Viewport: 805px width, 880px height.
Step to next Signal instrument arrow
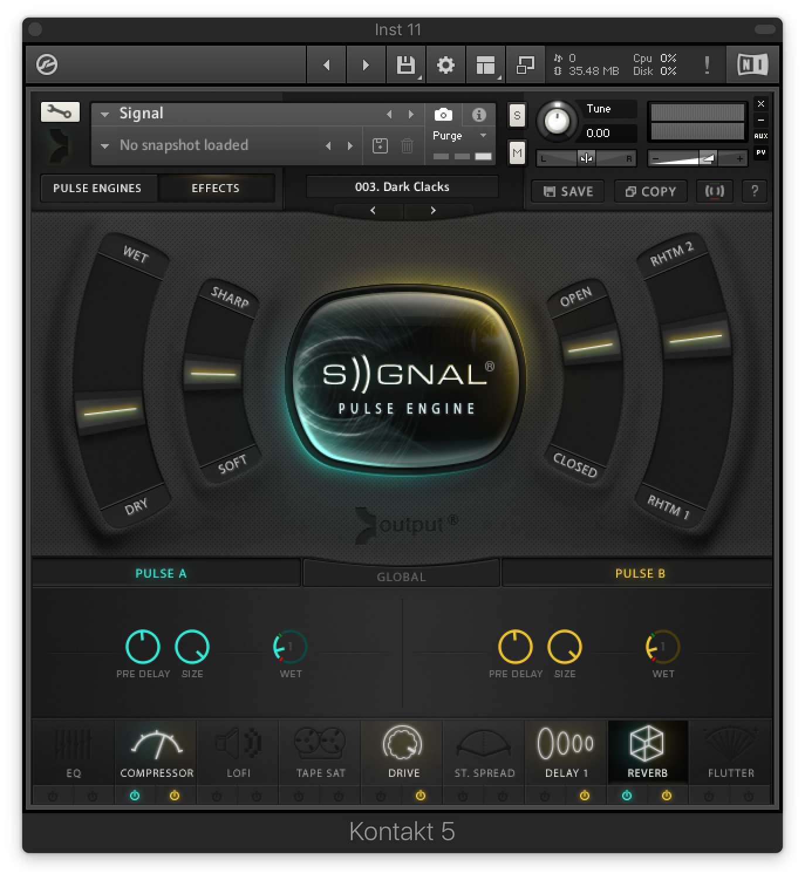(411, 114)
